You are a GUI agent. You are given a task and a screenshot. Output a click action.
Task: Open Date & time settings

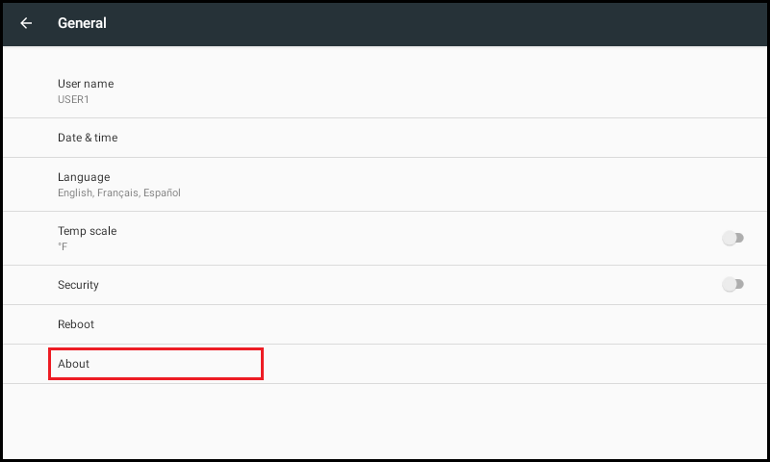click(x=385, y=138)
